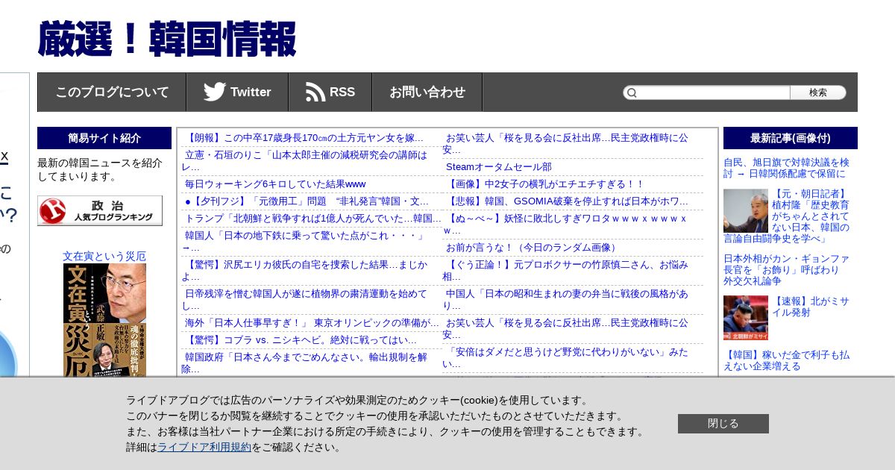Click the 北がミサイル発射 thumbnail image
This screenshot has height=470, width=895.
coord(746,318)
